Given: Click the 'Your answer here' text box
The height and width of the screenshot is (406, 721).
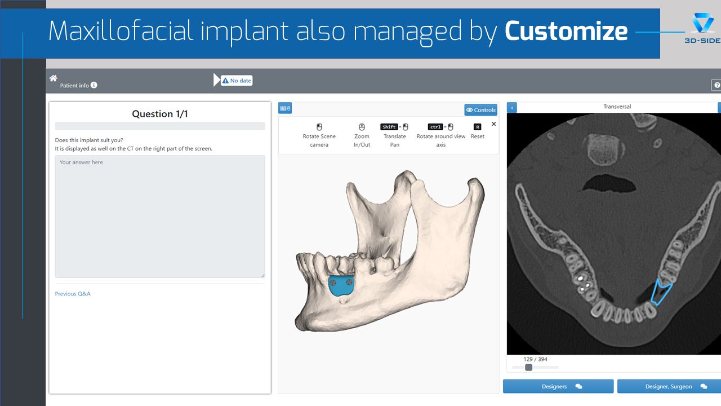Looking at the screenshot, I should coord(160,217).
